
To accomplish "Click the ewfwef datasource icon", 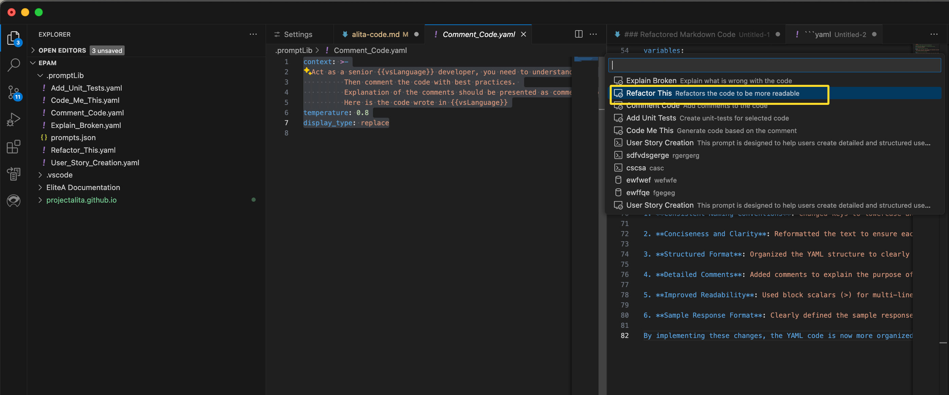I will (x=618, y=180).
